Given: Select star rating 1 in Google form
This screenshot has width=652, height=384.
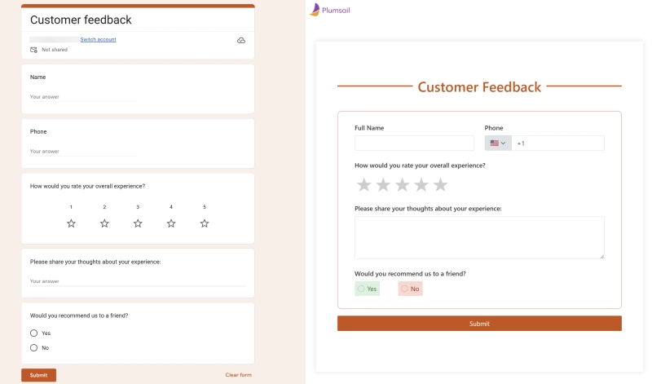Looking at the screenshot, I should point(71,223).
